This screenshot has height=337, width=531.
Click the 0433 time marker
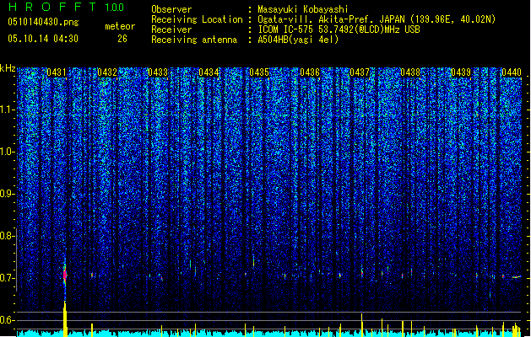click(158, 72)
